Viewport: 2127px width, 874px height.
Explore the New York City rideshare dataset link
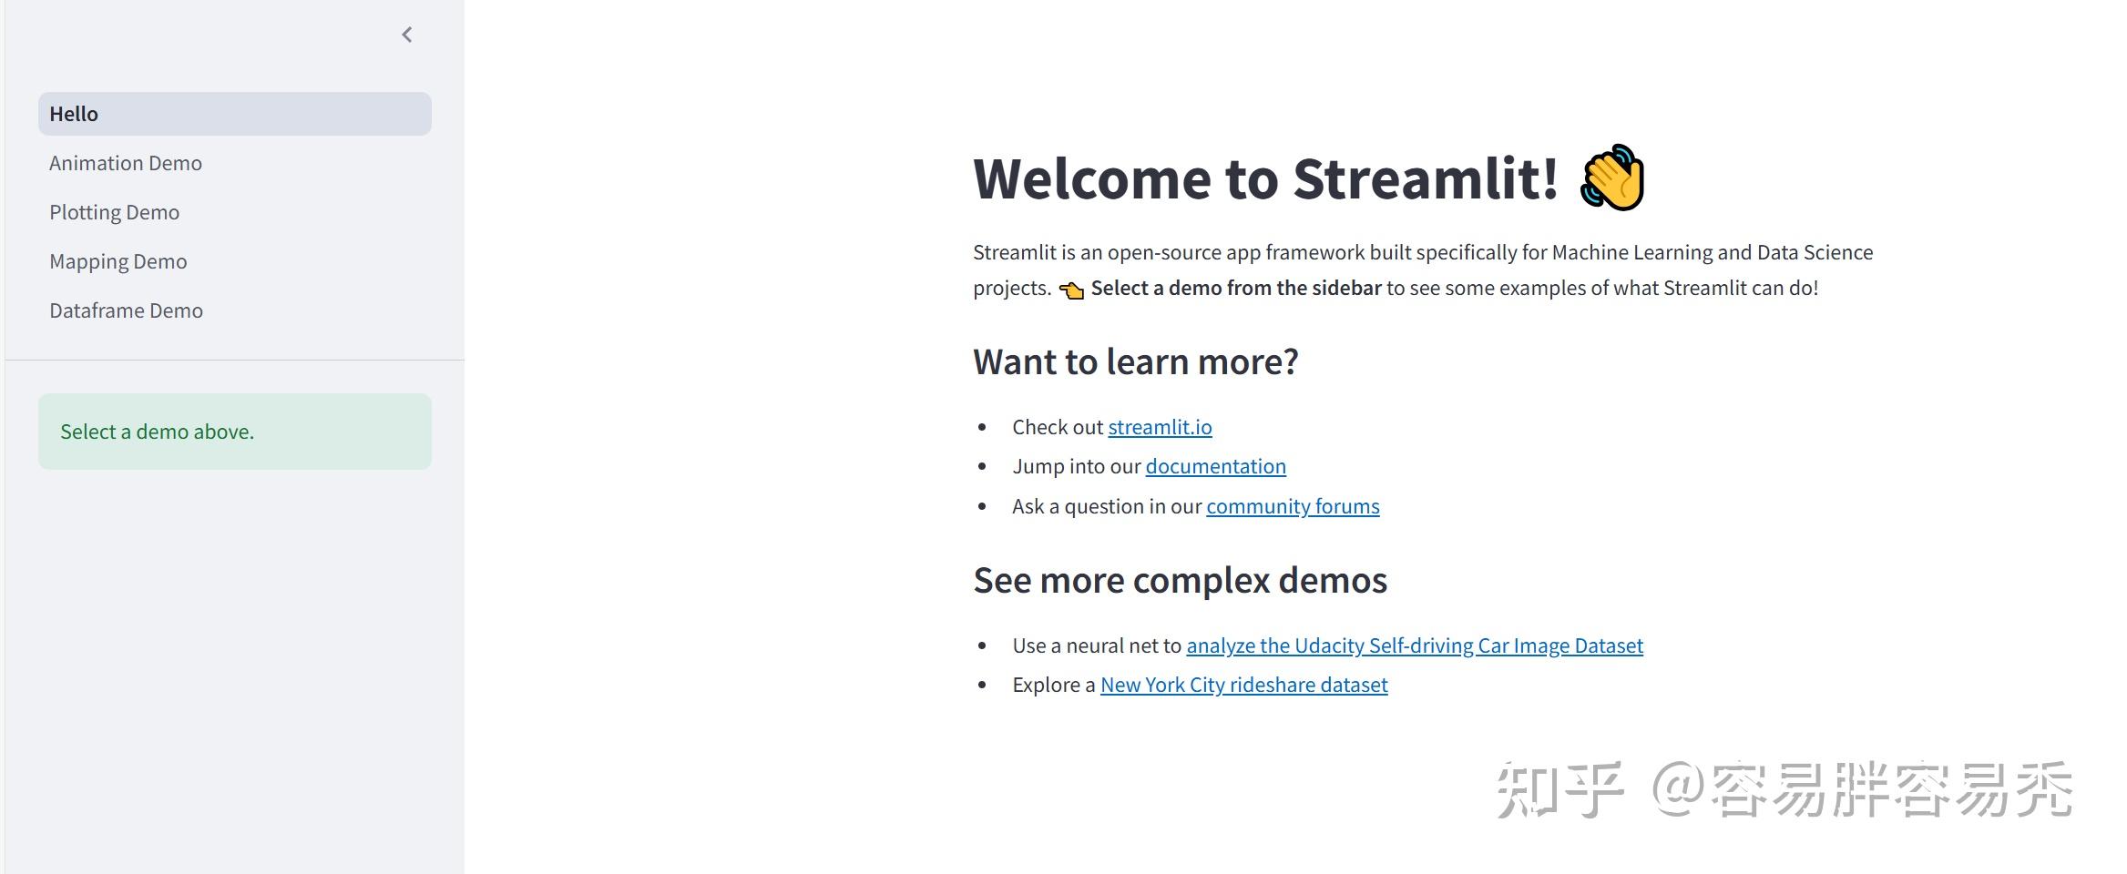pyautogui.click(x=1243, y=685)
